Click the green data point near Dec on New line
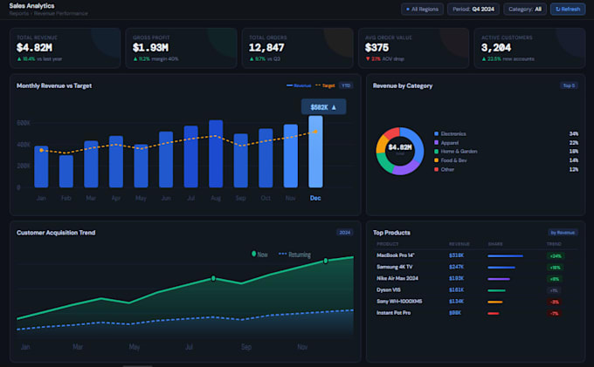The image size is (594, 367). [x=326, y=261]
